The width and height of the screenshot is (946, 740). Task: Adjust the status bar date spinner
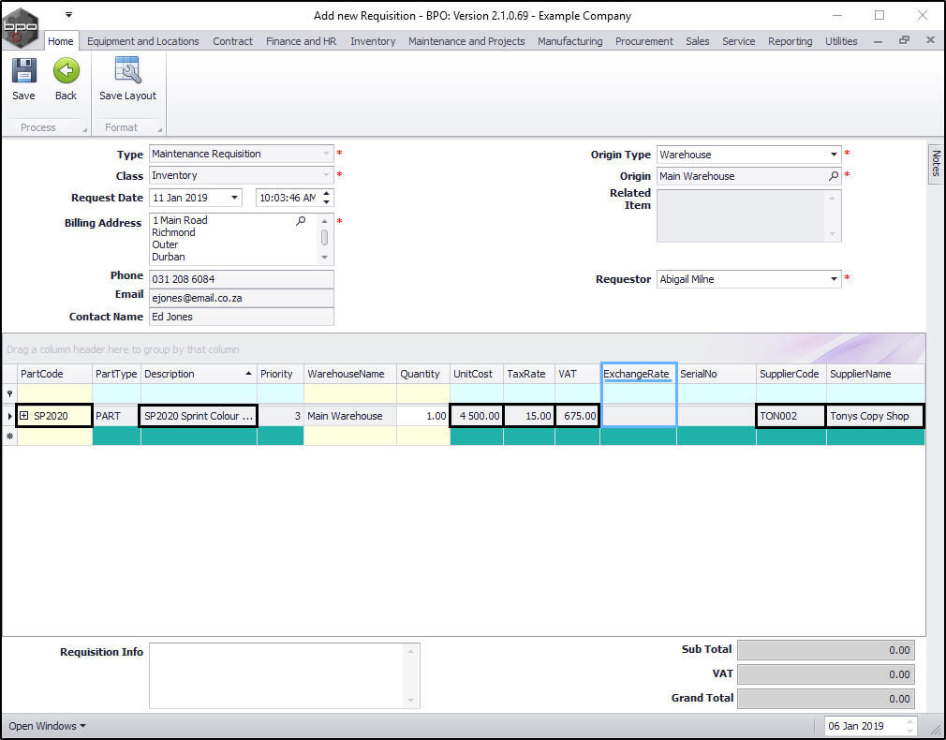[909, 726]
